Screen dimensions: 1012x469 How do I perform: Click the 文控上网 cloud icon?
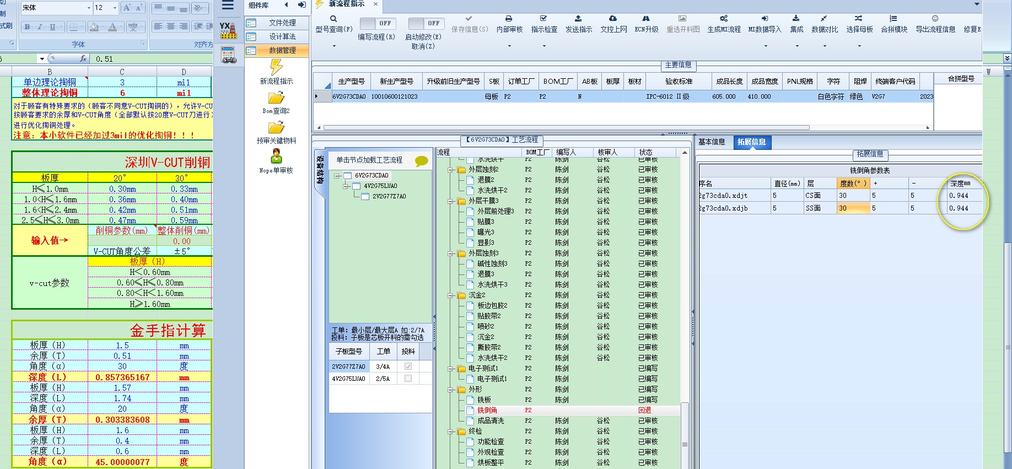[x=613, y=19]
